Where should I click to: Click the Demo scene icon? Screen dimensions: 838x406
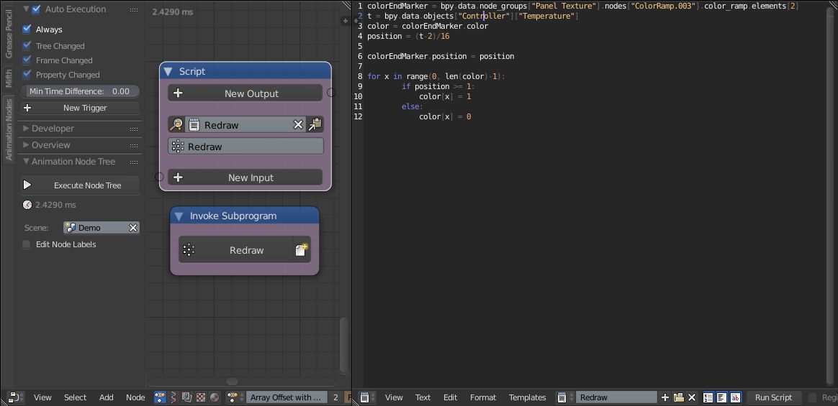coord(71,227)
